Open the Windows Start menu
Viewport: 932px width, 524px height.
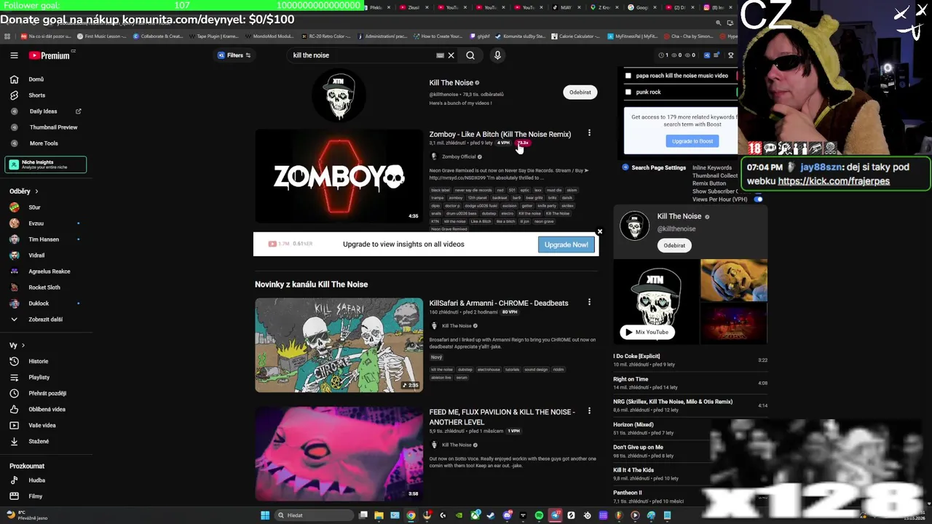pyautogui.click(x=265, y=515)
